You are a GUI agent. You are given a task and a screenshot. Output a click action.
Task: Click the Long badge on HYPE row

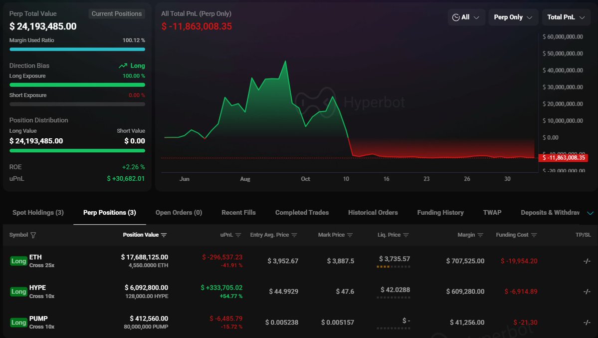click(x=18, y=292)
